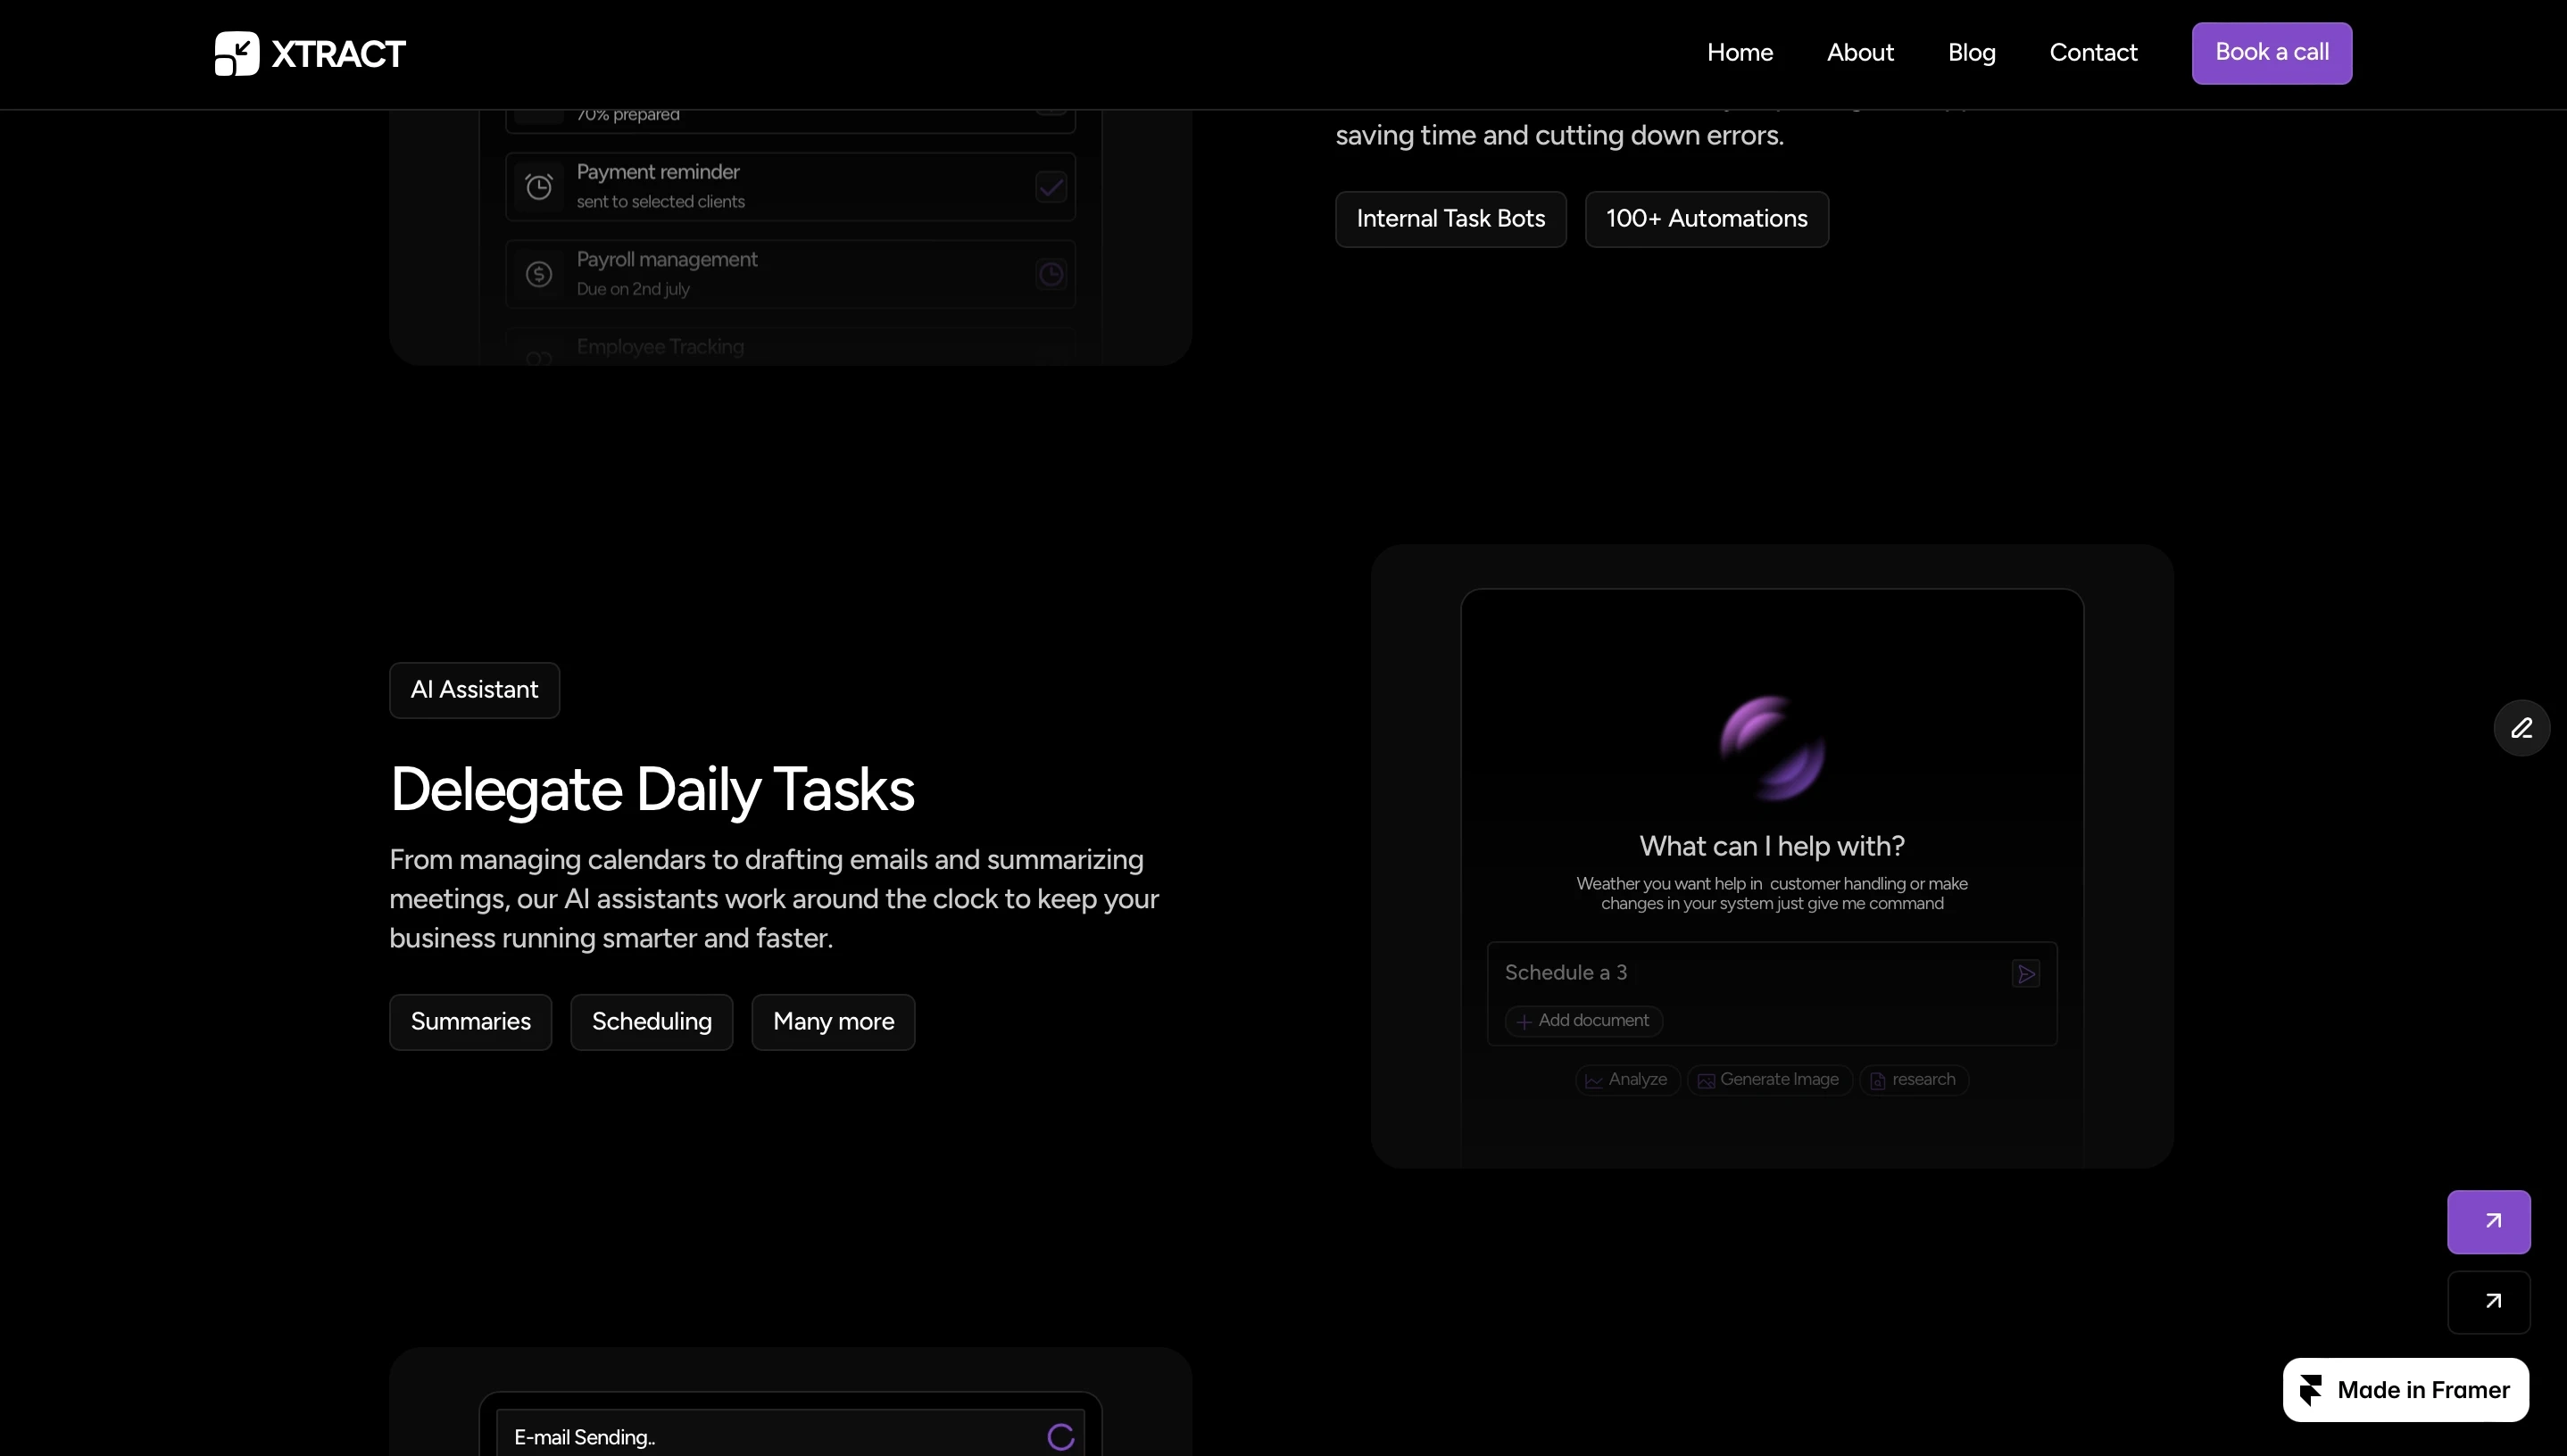Click the plus icon beside Add document
2567x1456 pixels.
[x=1524, y=1022]
